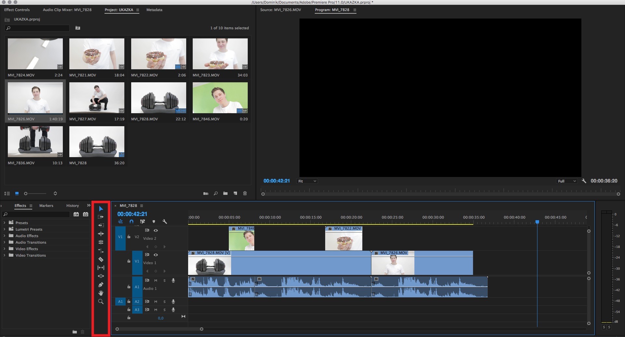This screenshot has width=625, height=337.
Task: Select the Pen tool
Action: tap(101, 285)
